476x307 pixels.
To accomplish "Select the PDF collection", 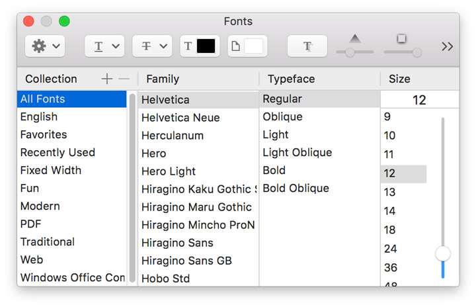I will [x=71, y=224].
